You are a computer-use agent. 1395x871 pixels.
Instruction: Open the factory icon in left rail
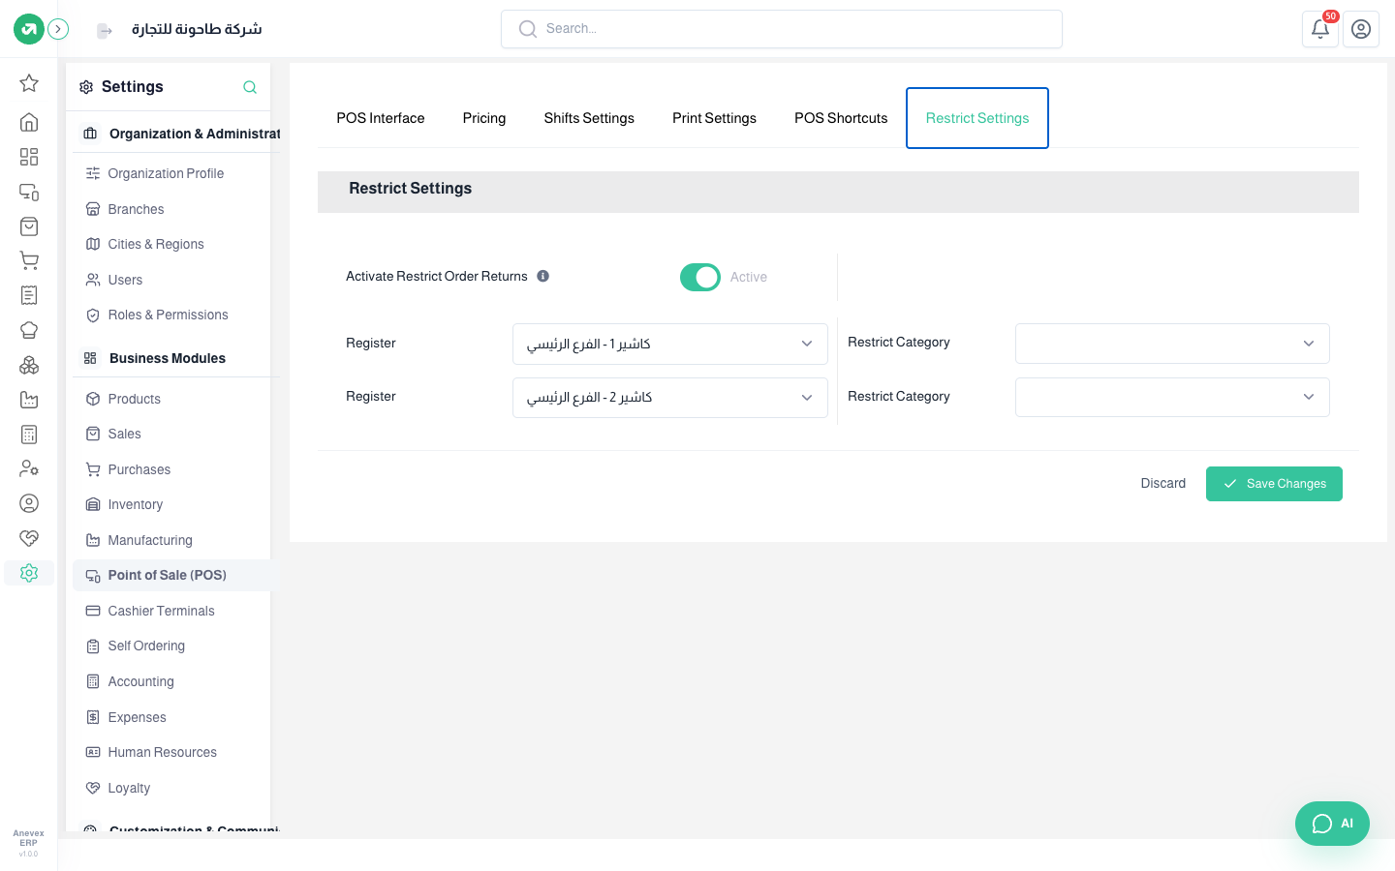point(29,400)
